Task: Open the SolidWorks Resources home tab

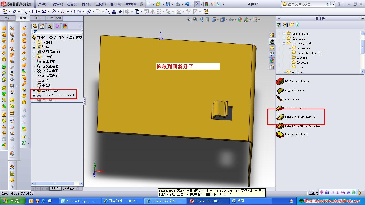Action: [x=272, y=35]
